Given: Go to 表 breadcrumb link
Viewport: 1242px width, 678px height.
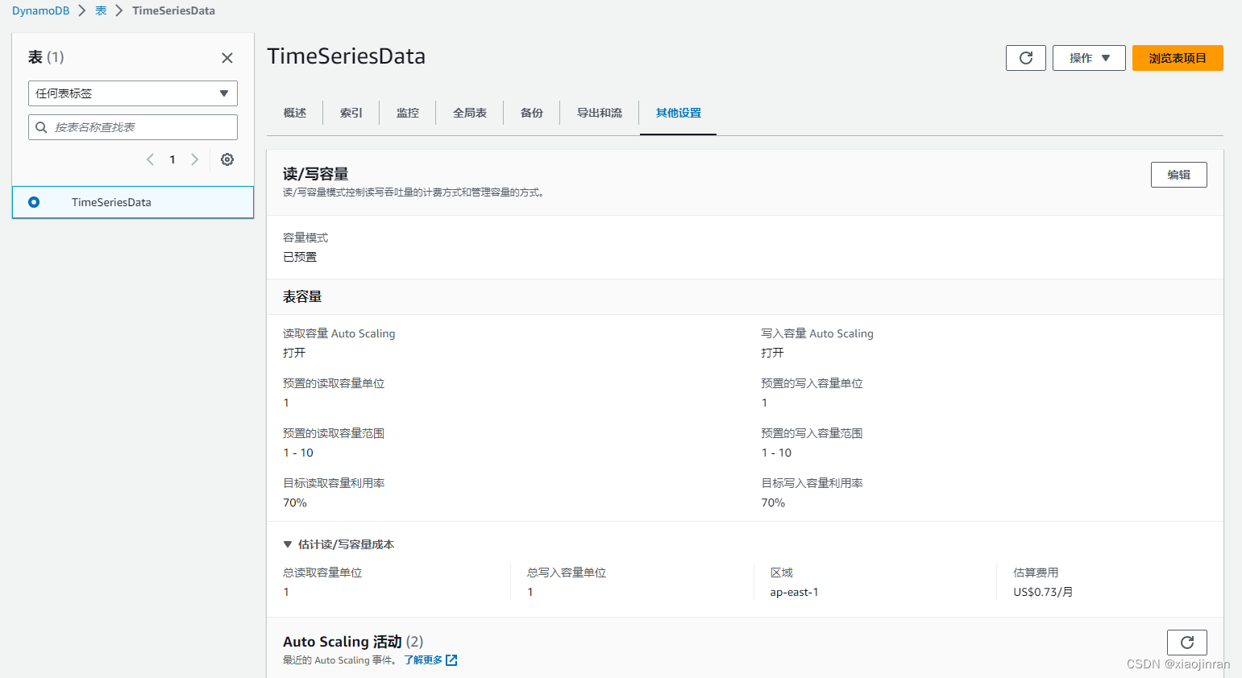Looking at the screenshot, I should tap(101, 10).
